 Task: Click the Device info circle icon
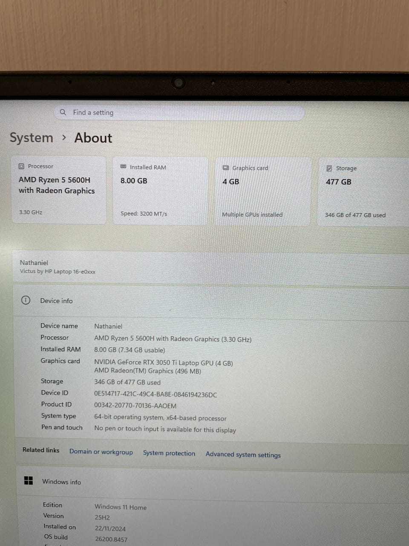[26, 300]
